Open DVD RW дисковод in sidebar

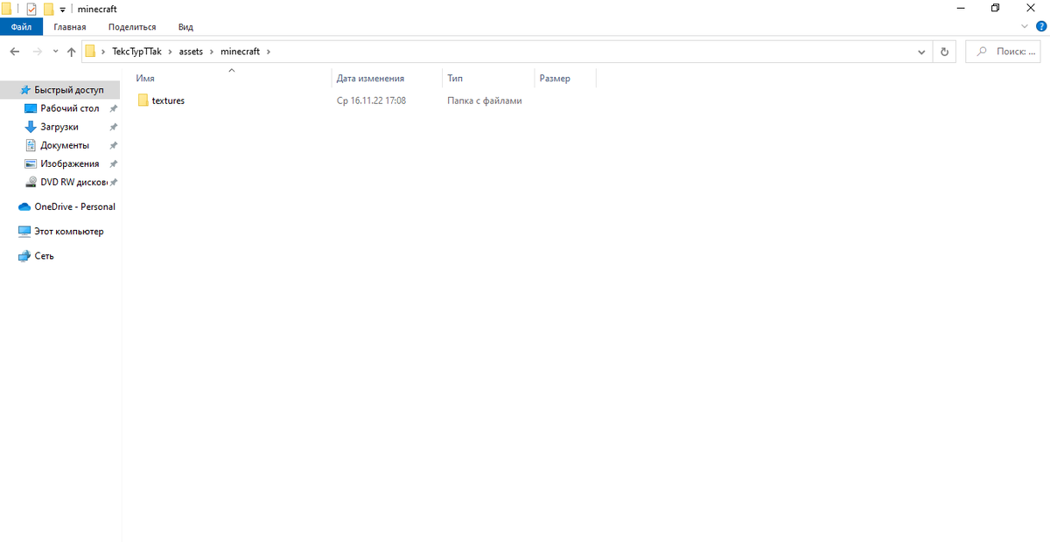(73, 182)
